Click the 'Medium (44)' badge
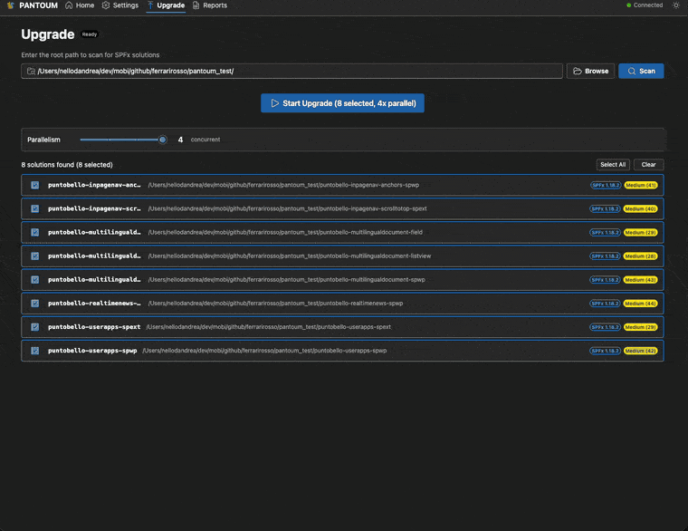 [x=641, y=304]
